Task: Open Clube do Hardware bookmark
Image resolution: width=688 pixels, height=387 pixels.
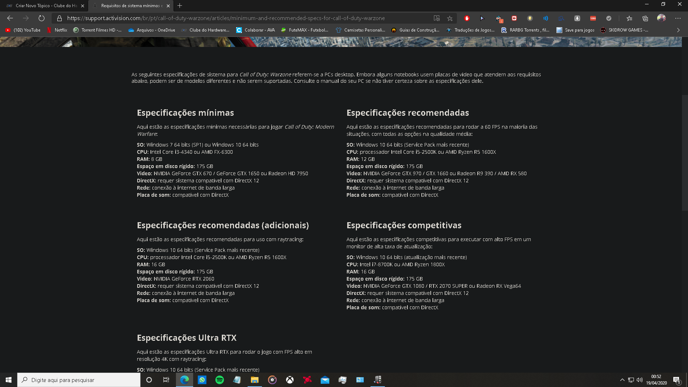Action: pyautogui.click(x=205, y=30)
